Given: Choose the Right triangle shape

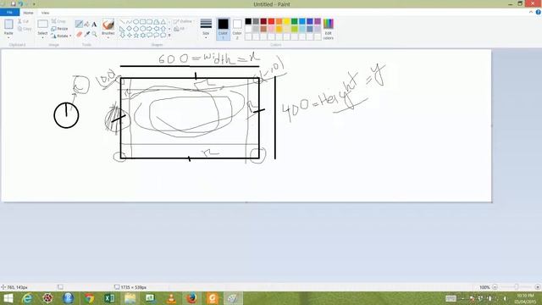Looking at the screenshot, I should [122, 28].
